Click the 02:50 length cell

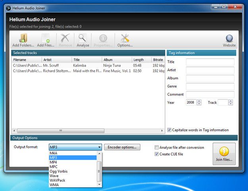point(137,71)
